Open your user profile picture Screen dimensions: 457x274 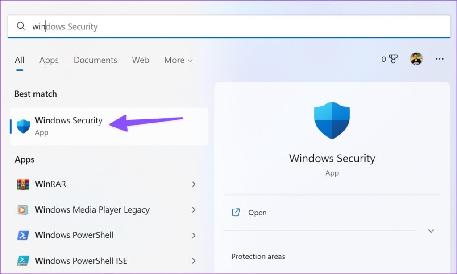[416, 58]
